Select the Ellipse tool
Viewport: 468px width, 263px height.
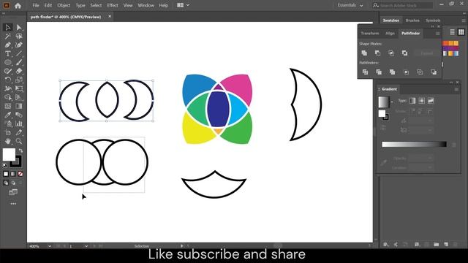tap(8, 62)
